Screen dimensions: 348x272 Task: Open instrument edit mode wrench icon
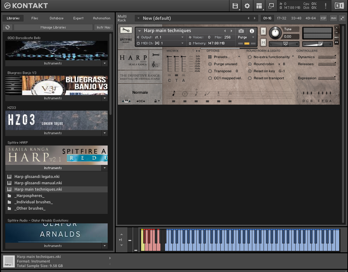point(126,30)
